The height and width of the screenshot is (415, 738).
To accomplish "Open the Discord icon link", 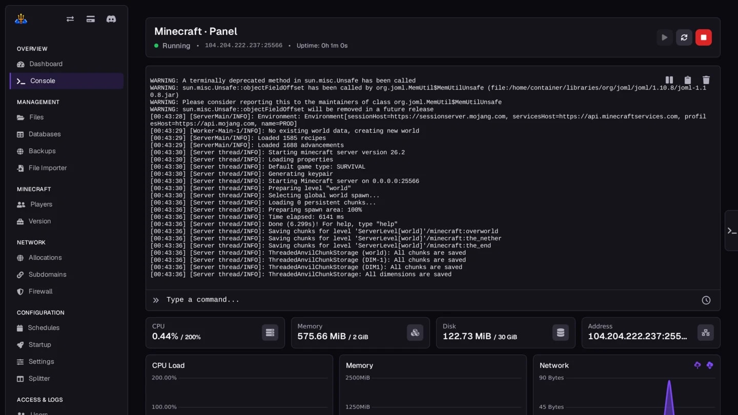I will (111, 19).
